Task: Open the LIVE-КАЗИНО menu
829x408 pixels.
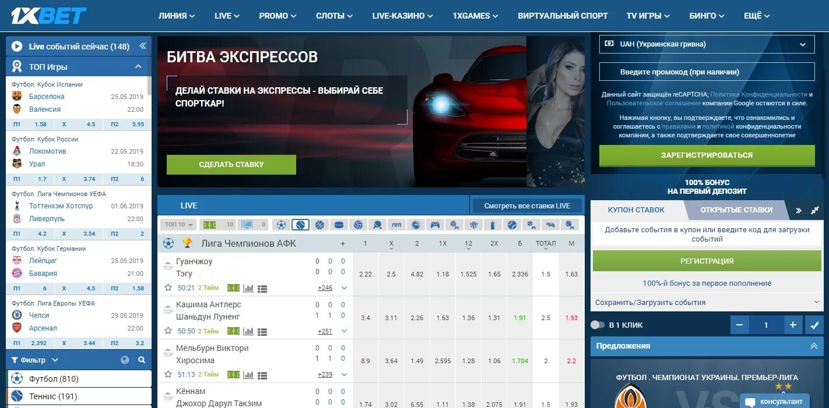Action: pos(403,16)
